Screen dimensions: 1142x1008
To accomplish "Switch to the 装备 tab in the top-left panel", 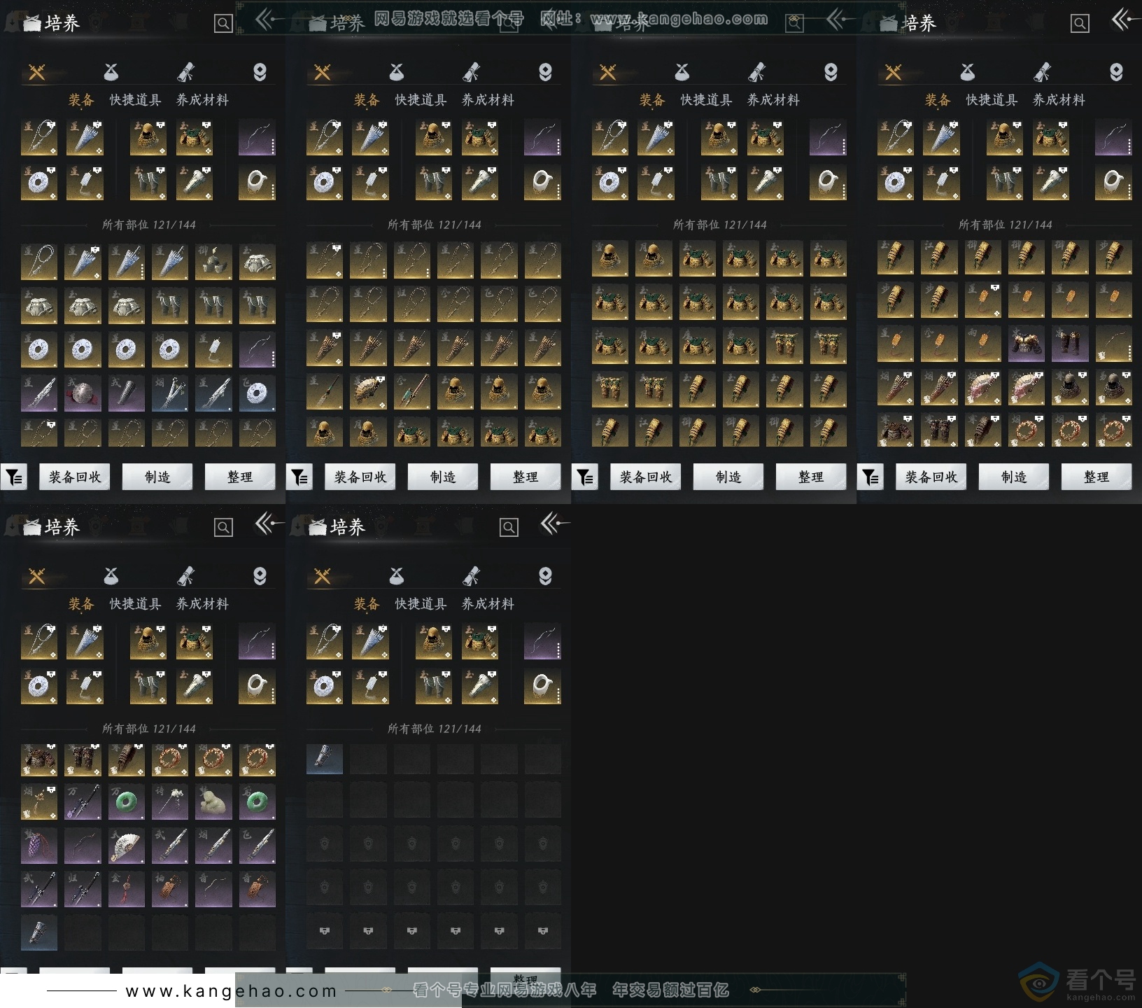I will (81, 100).
